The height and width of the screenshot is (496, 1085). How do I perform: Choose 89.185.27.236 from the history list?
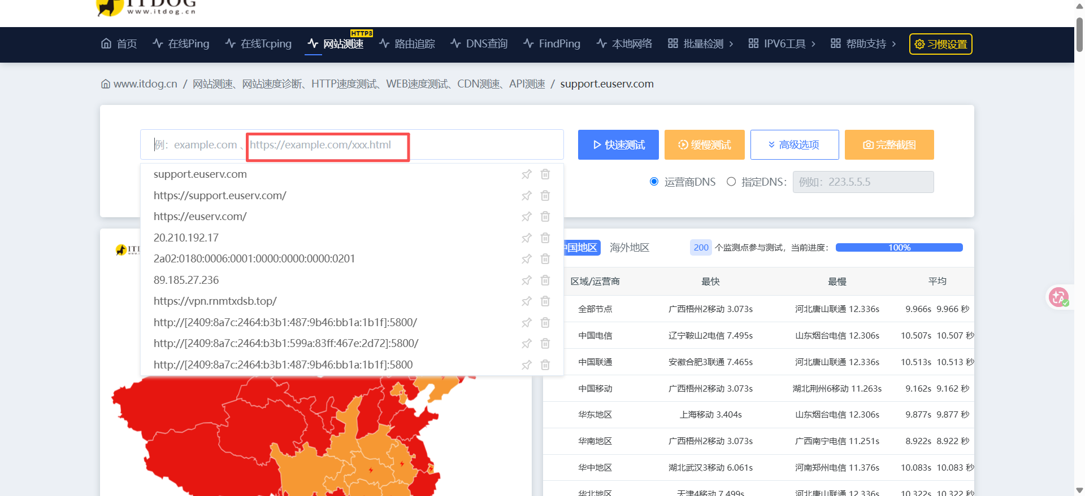click(x=186, y=280)
